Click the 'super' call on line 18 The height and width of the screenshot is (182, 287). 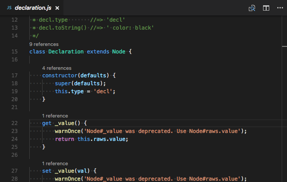[63, 83]
